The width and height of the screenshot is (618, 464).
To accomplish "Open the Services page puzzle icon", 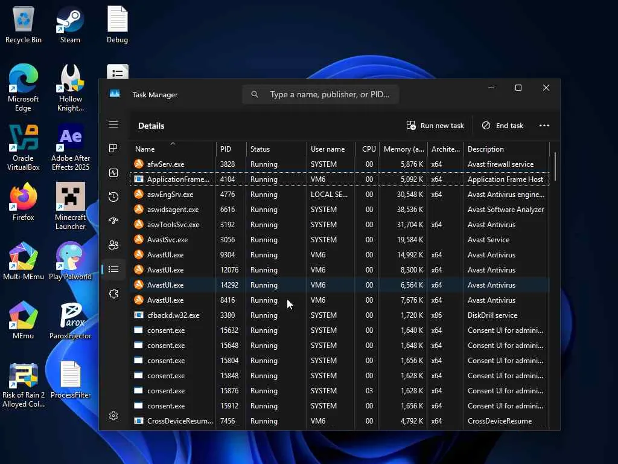I will tap(113, 294).
